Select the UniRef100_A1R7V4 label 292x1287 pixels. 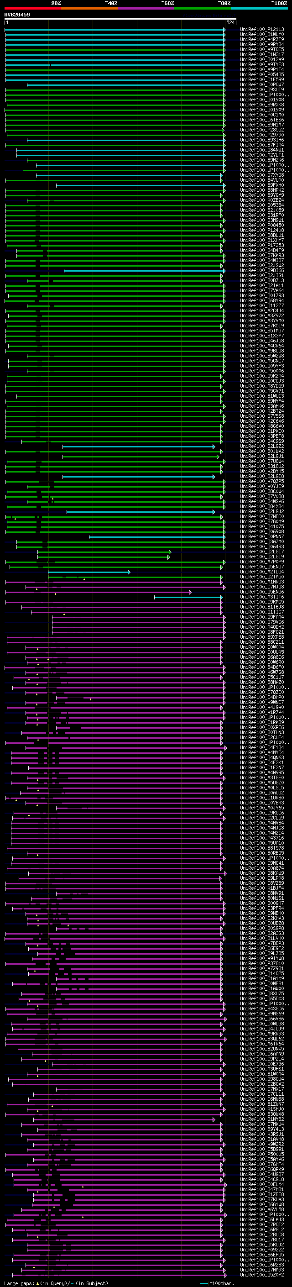(262, 713)
